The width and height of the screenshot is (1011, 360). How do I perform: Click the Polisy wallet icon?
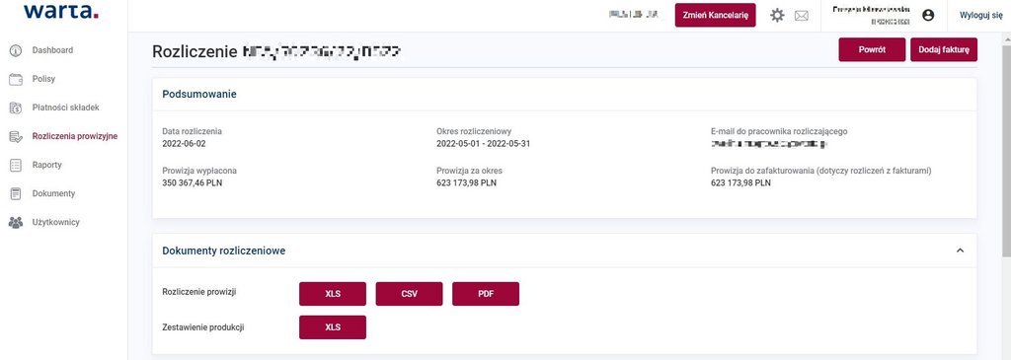click(16, 79)
